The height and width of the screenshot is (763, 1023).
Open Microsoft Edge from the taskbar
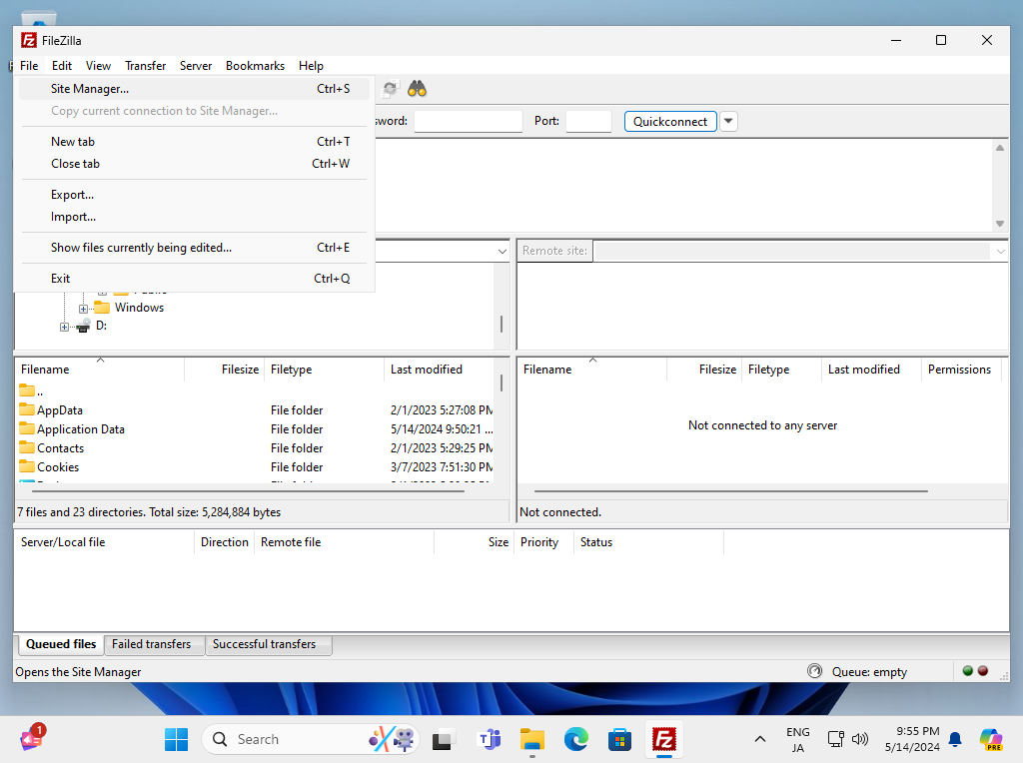(x=576, y=739)
